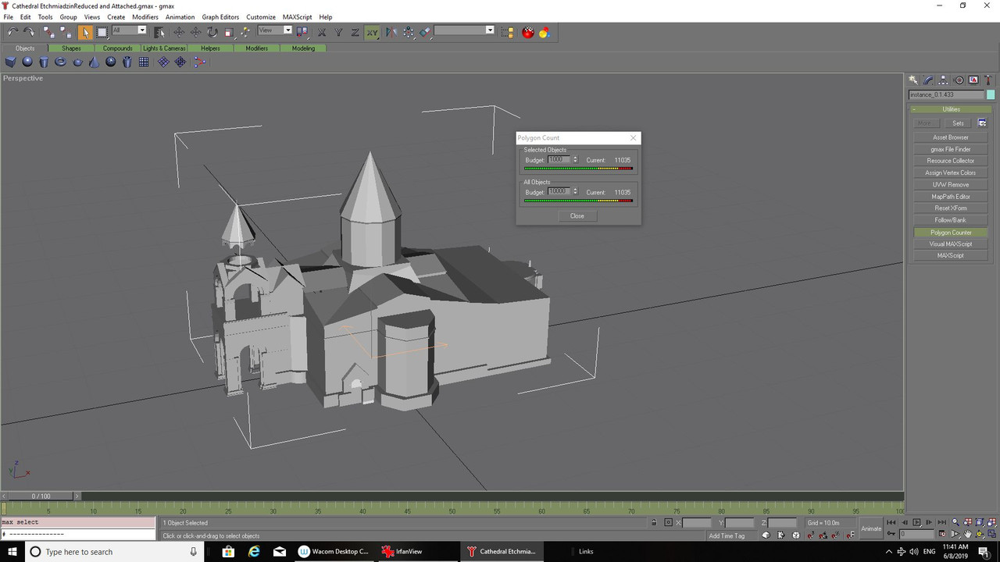This screenshot has height=562, width=1000.
Task: Click the Mirror Selected Objects icon
Action: 390,32
